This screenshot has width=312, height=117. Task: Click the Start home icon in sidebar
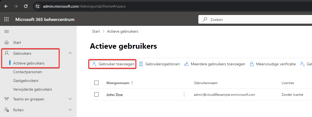point(7,42)
